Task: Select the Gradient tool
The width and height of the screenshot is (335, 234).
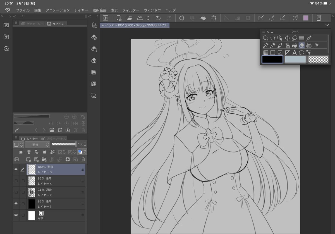Action: click(265, 52)
